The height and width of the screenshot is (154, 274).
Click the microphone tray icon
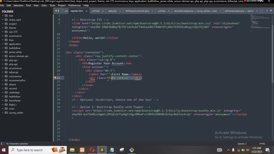pyautogui.click(x=233, y=150)
